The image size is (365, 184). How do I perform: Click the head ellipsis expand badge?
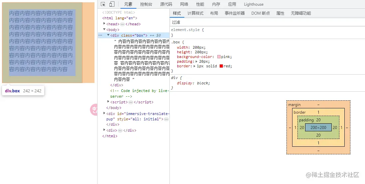coord(122,24)
